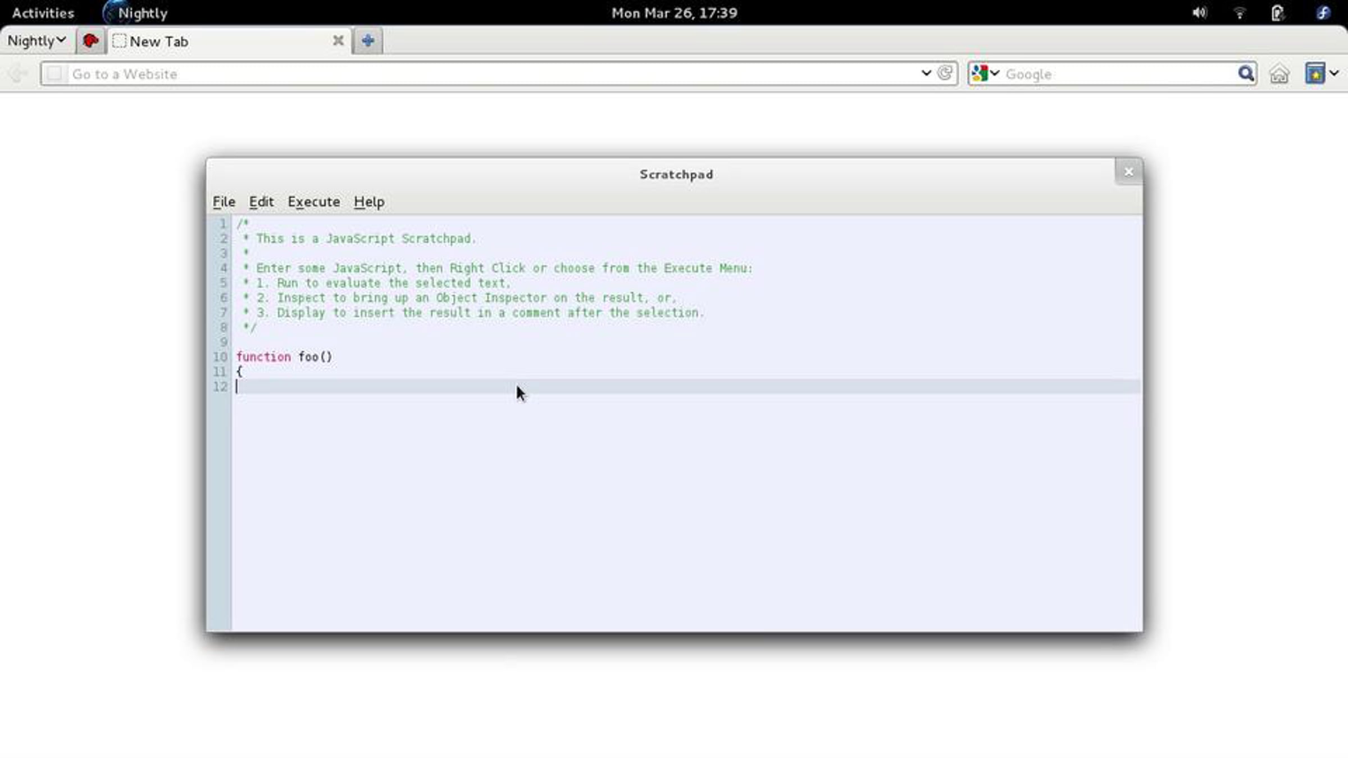This screenshot has width=1348, height=758.
Task: Open the Scratchpad Help menu
Action: point(369,202)
